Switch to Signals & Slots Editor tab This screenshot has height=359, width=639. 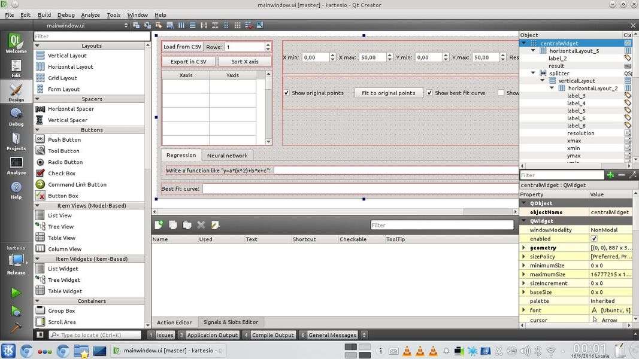point(231,322)
